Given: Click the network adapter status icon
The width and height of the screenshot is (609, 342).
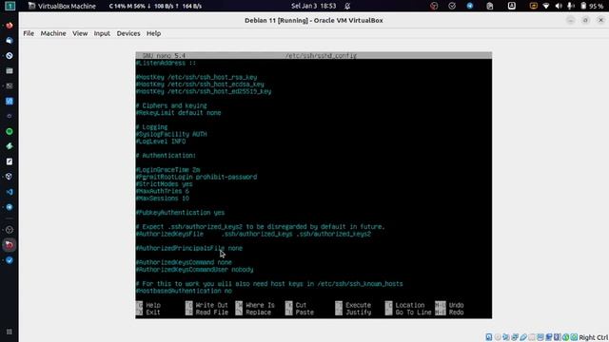Looking at the screenshot, I should tap(515, 337).
